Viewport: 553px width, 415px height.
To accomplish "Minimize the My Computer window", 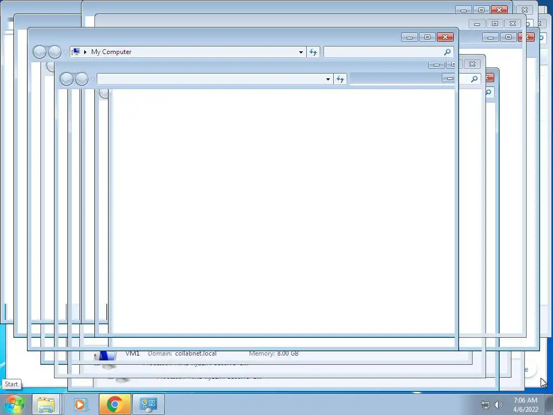I will click(409, 37).
